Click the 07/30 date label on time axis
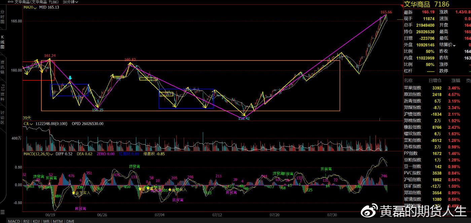The image size is (471, 223). click(332, 215)
